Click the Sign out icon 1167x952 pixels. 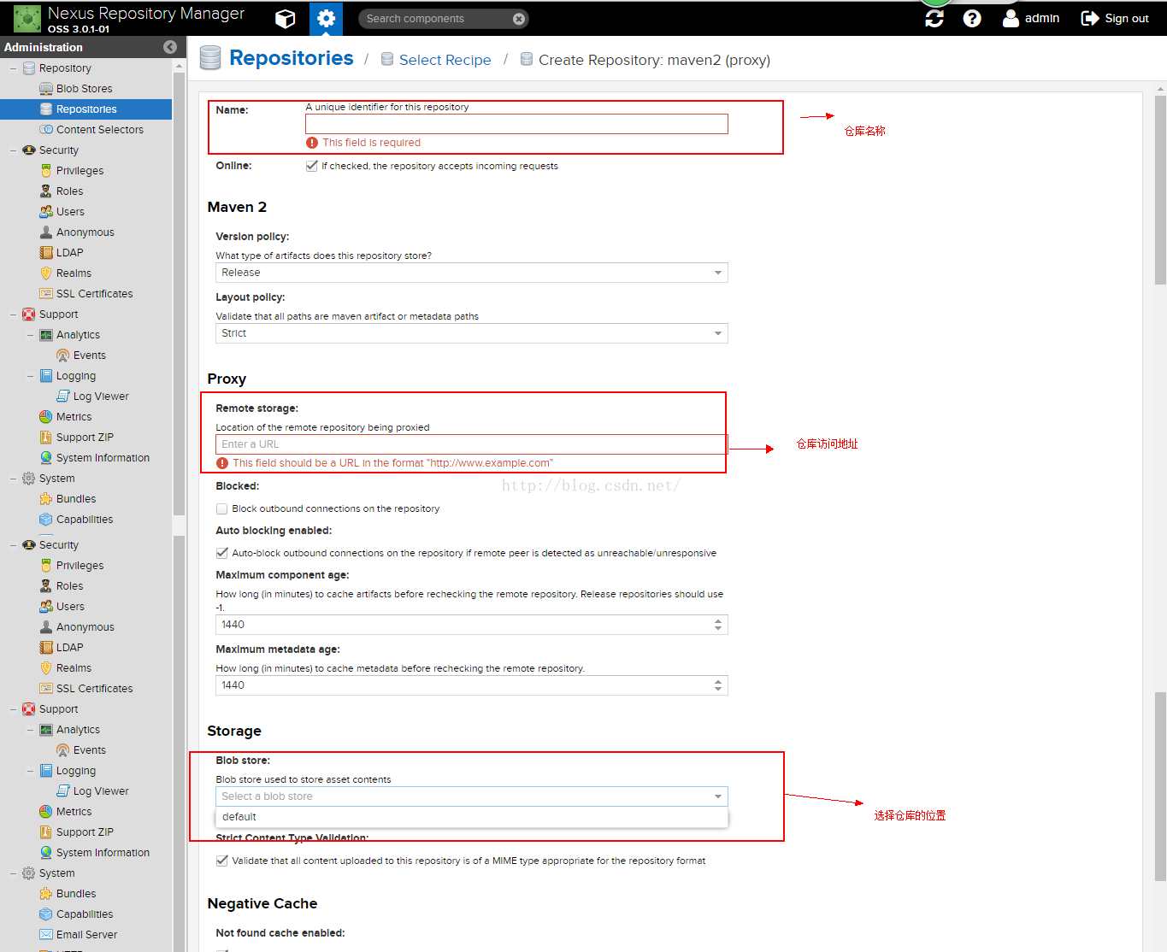click(1090, 18)
